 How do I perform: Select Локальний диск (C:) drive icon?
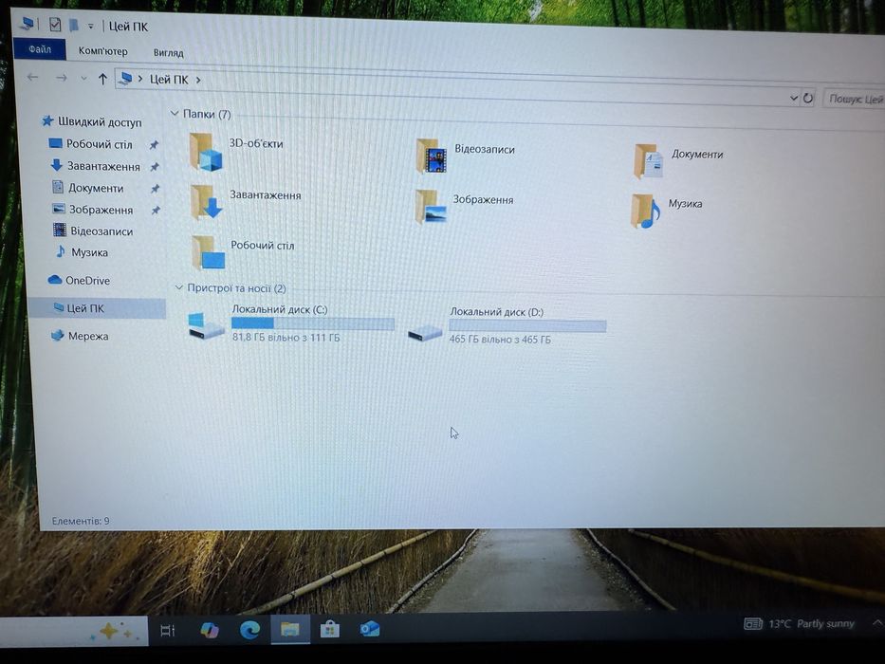206,325
